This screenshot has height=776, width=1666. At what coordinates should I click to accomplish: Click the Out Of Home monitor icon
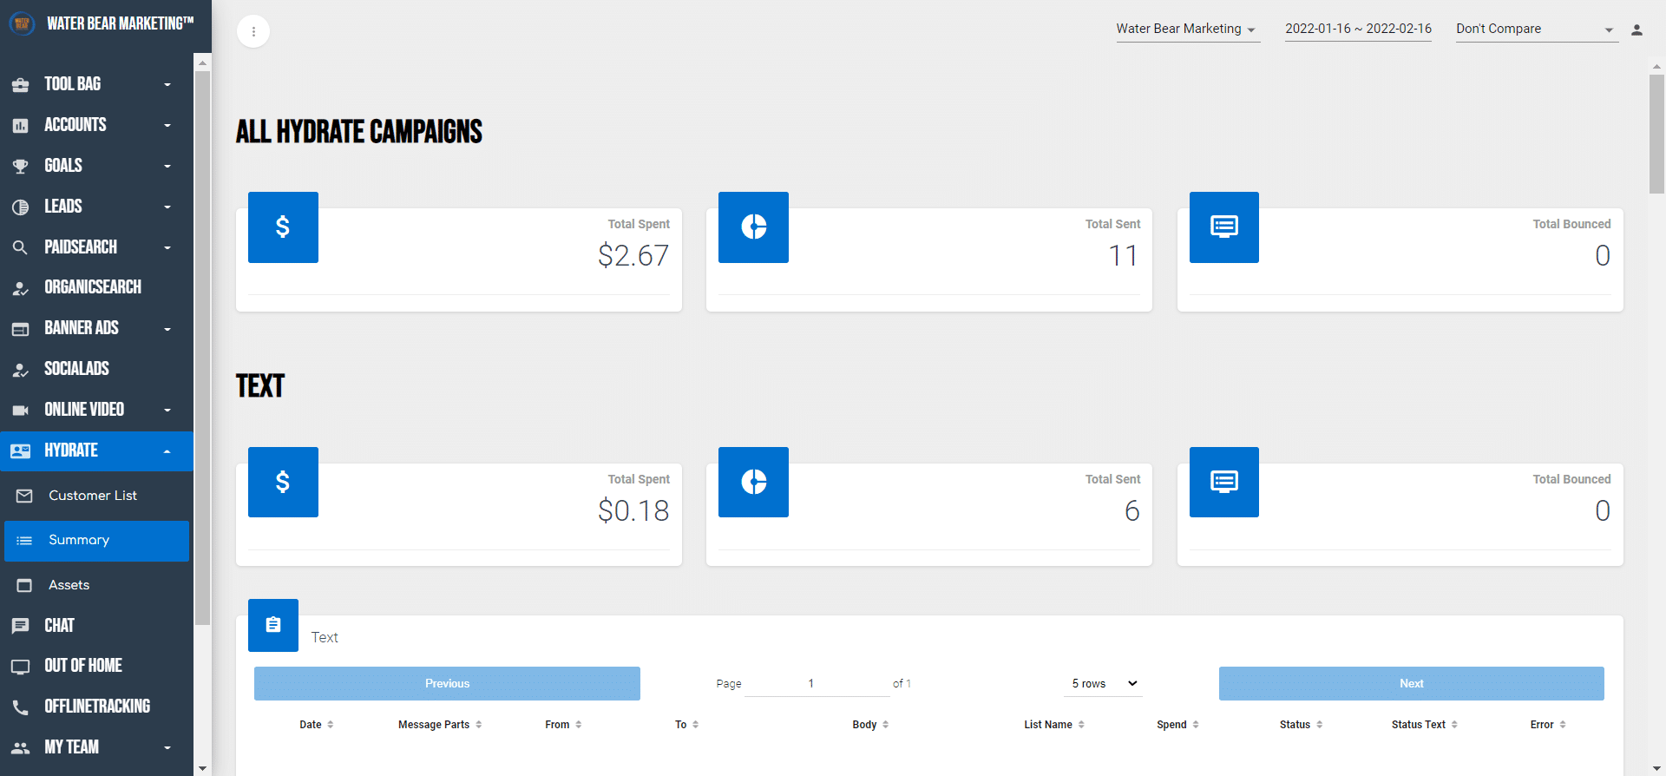click(21, 667)
